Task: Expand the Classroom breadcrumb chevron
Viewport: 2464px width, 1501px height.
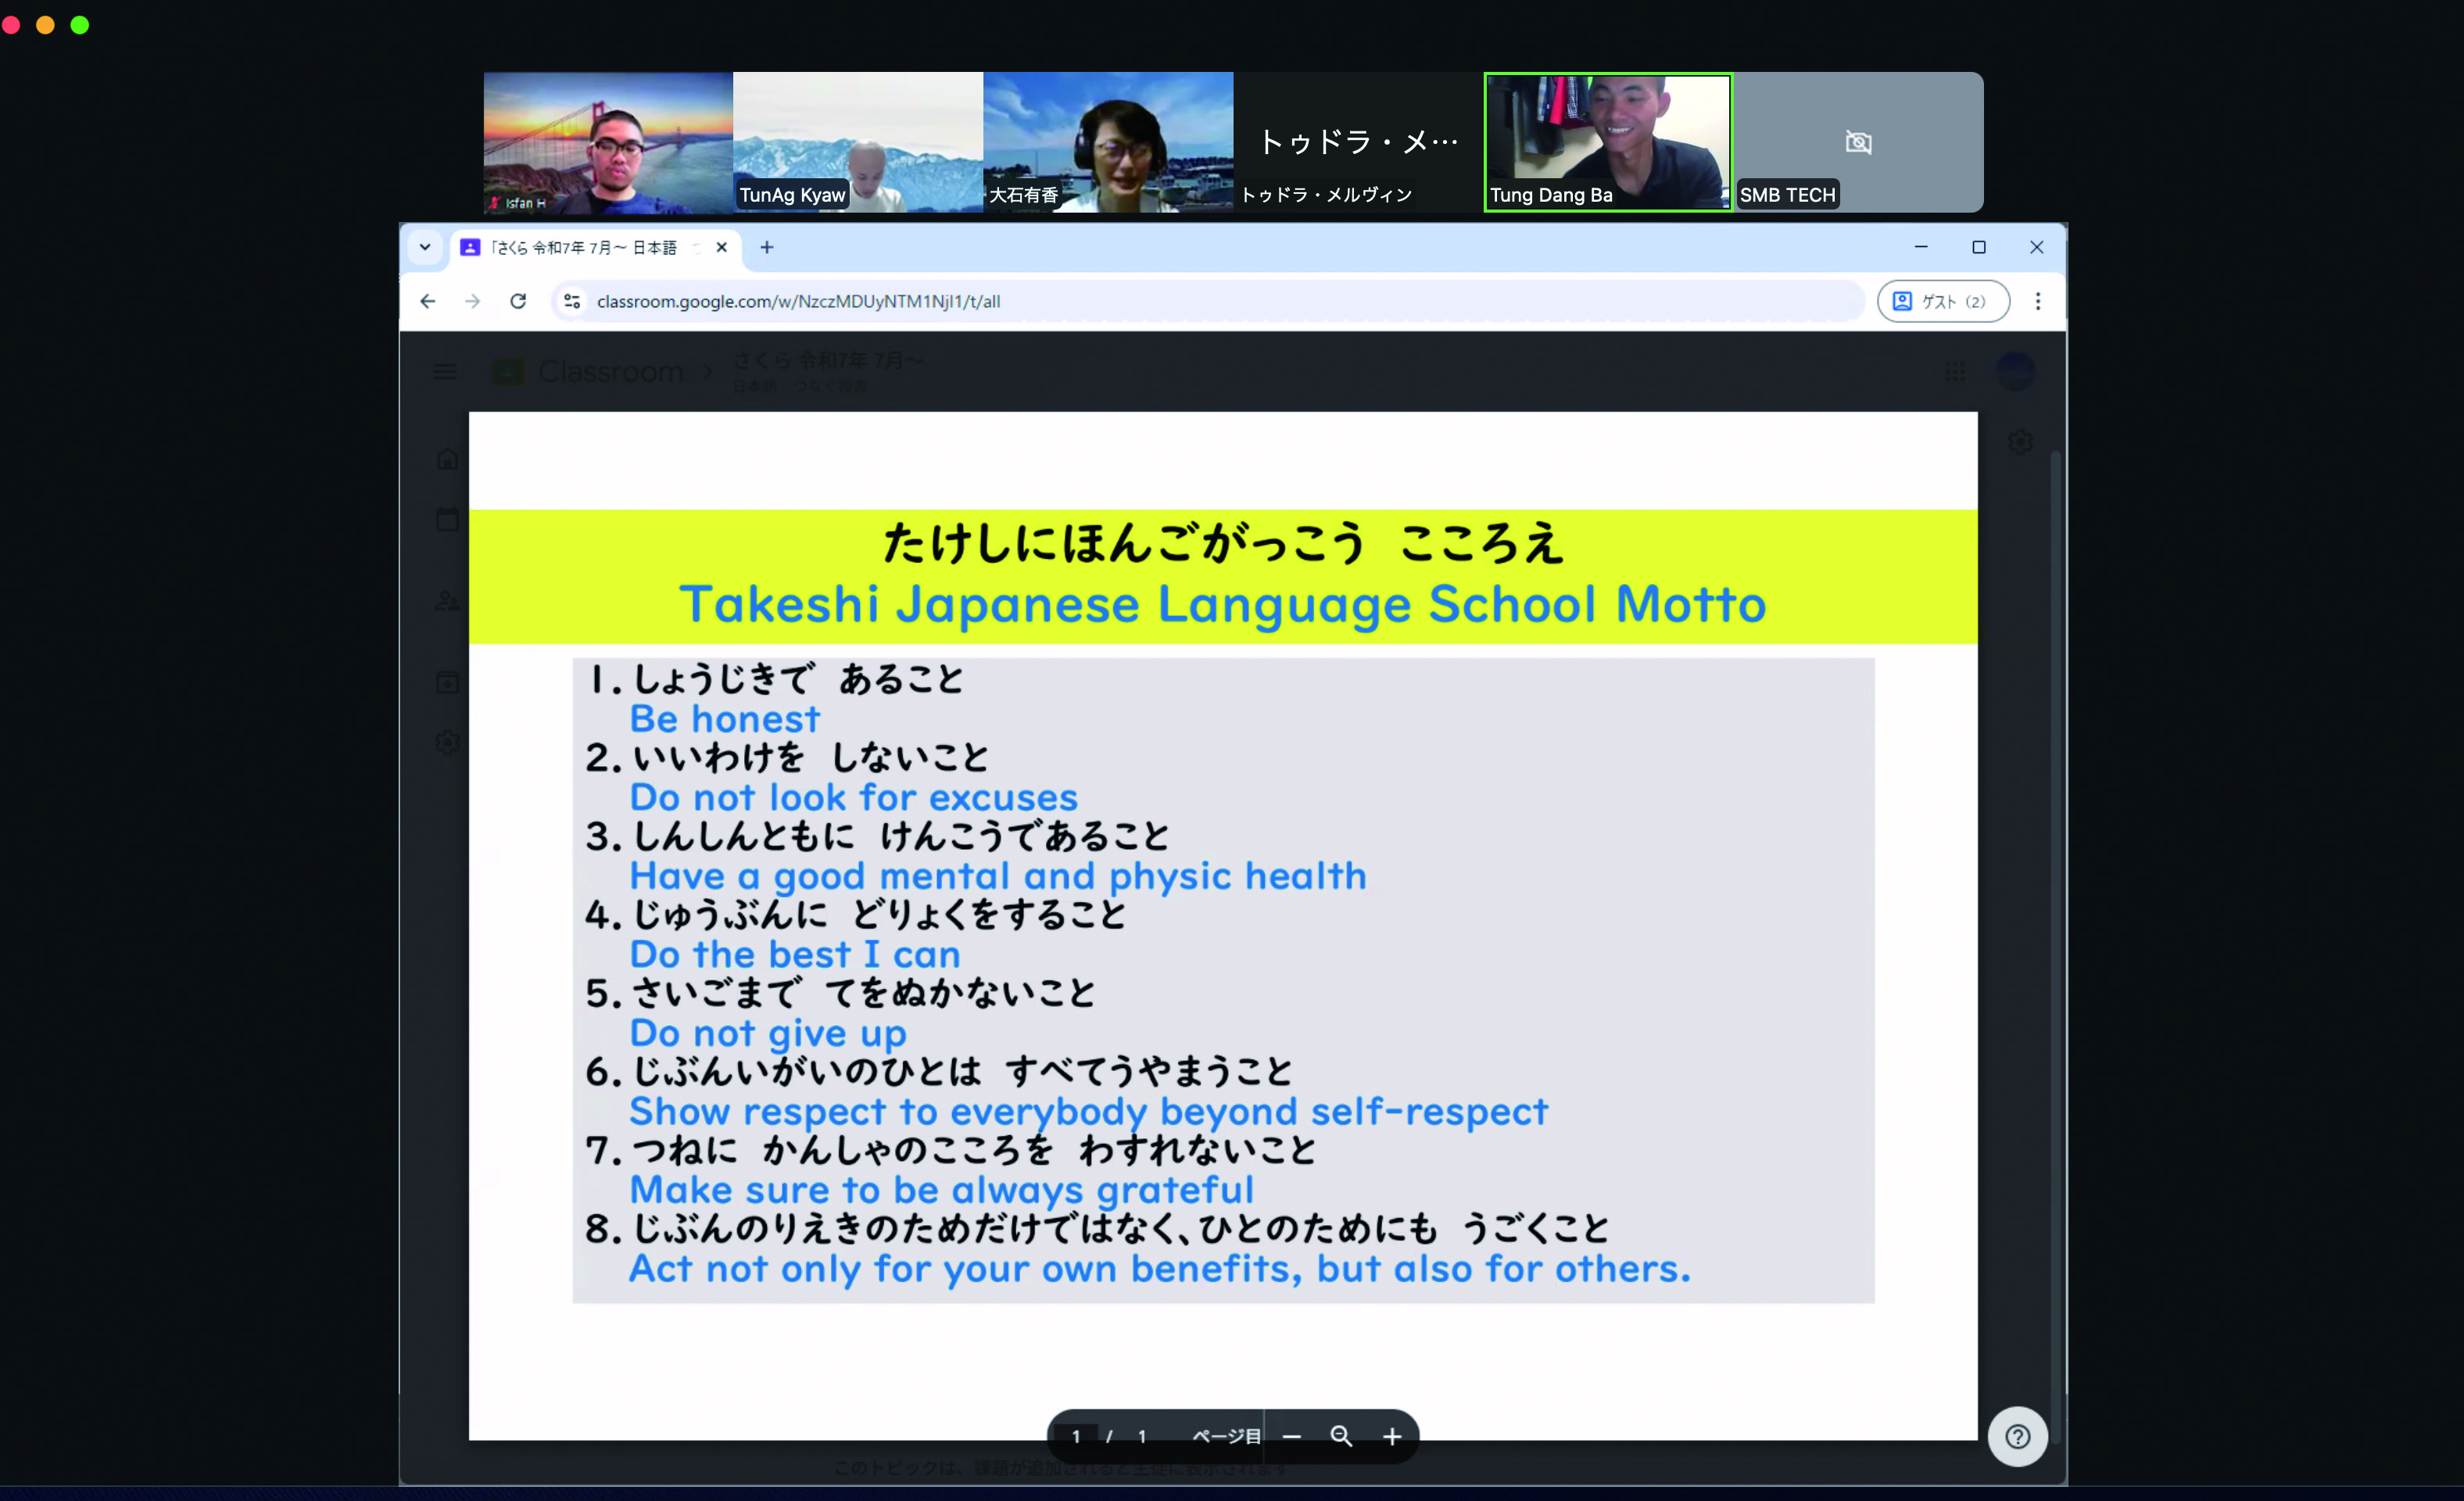Action: pos(707,371)
